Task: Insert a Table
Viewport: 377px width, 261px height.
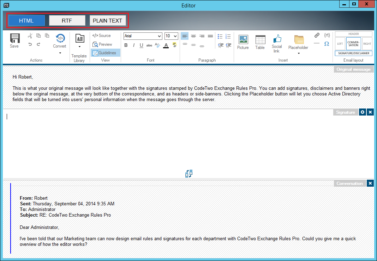Action: (260, 42)
